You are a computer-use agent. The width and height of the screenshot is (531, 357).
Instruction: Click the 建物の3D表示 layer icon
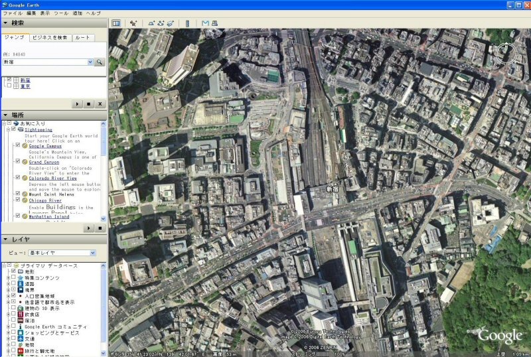[x=21, y=308]
